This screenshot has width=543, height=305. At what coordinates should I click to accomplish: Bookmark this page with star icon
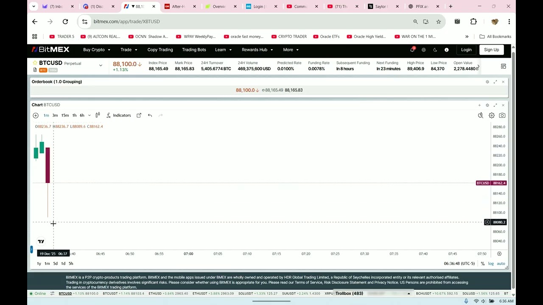pos(438,22)
